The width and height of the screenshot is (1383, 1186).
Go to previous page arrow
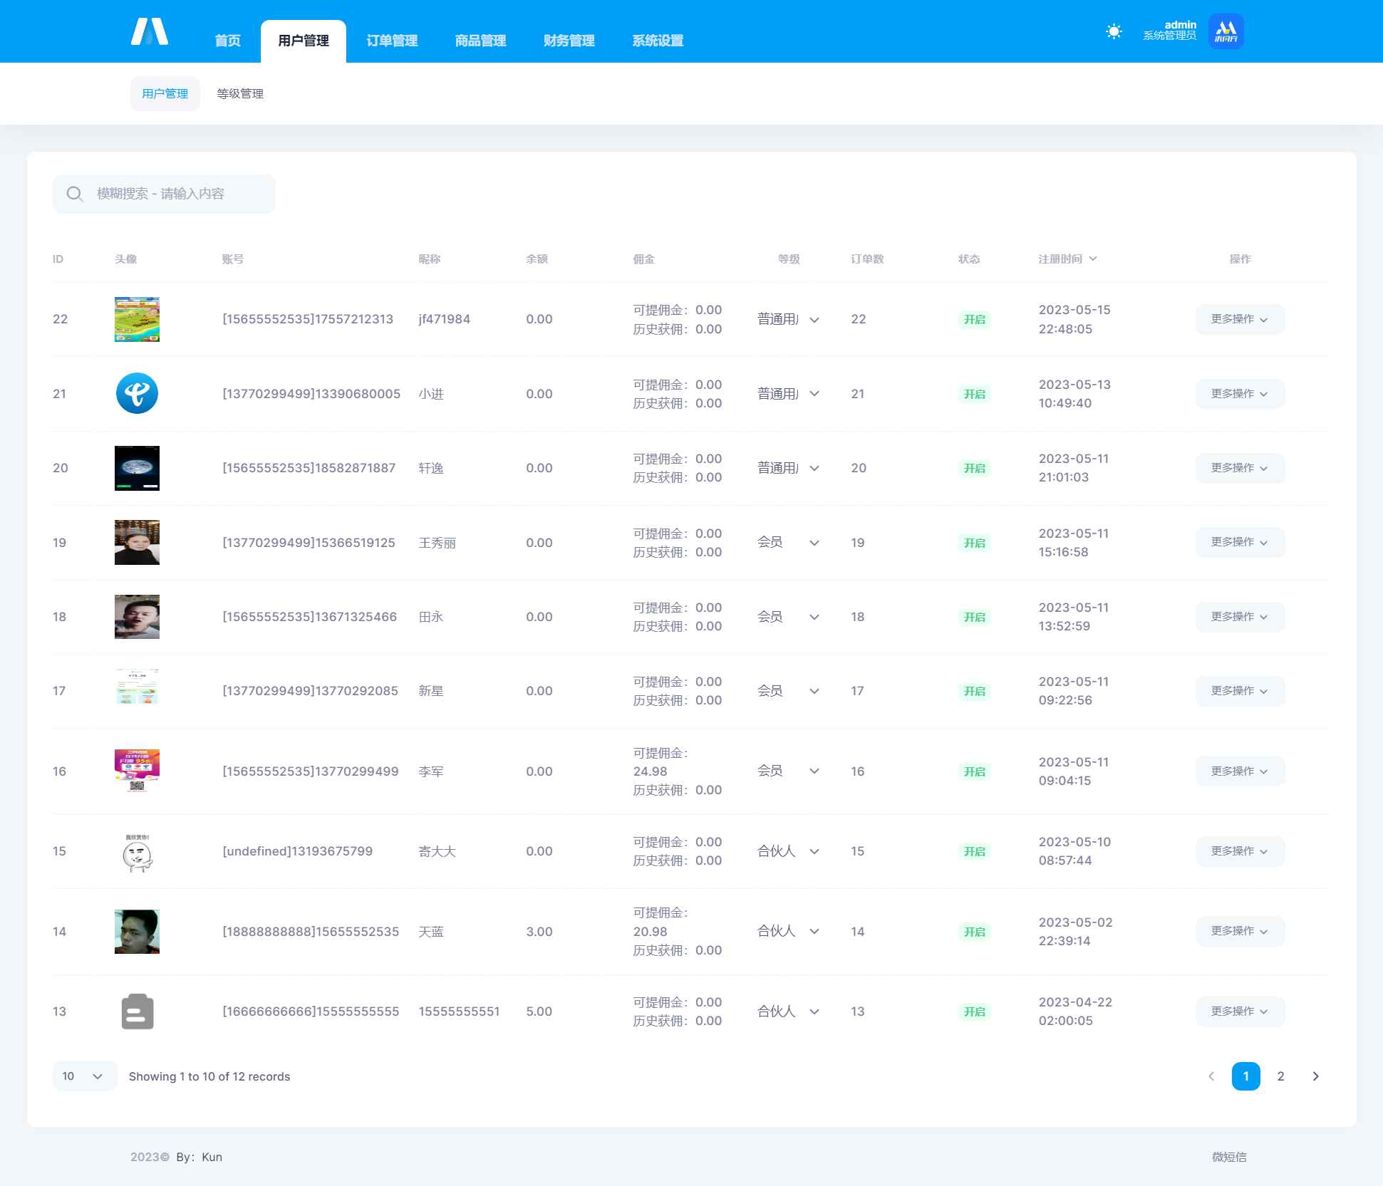(x=1211, y=1076)
